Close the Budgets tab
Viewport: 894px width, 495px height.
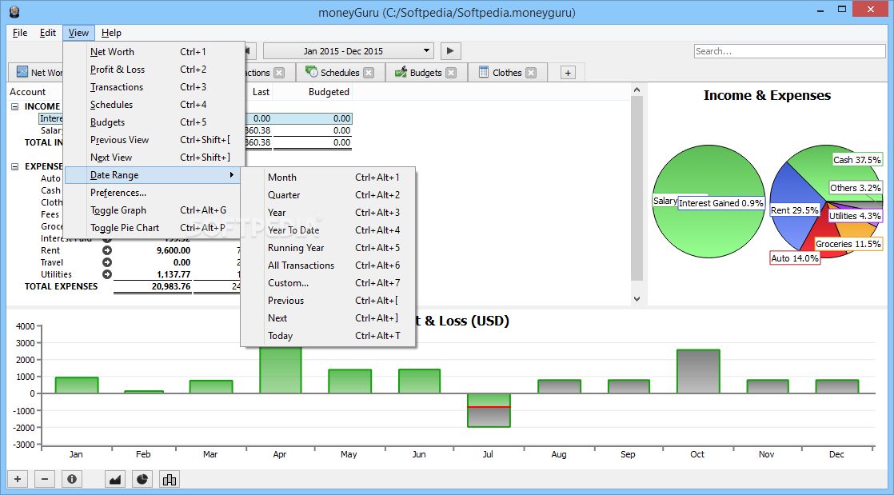click(x=451, y=73)
